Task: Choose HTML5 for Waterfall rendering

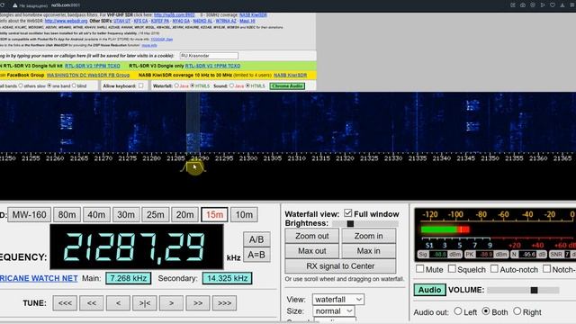Action: tap(193, 85)
